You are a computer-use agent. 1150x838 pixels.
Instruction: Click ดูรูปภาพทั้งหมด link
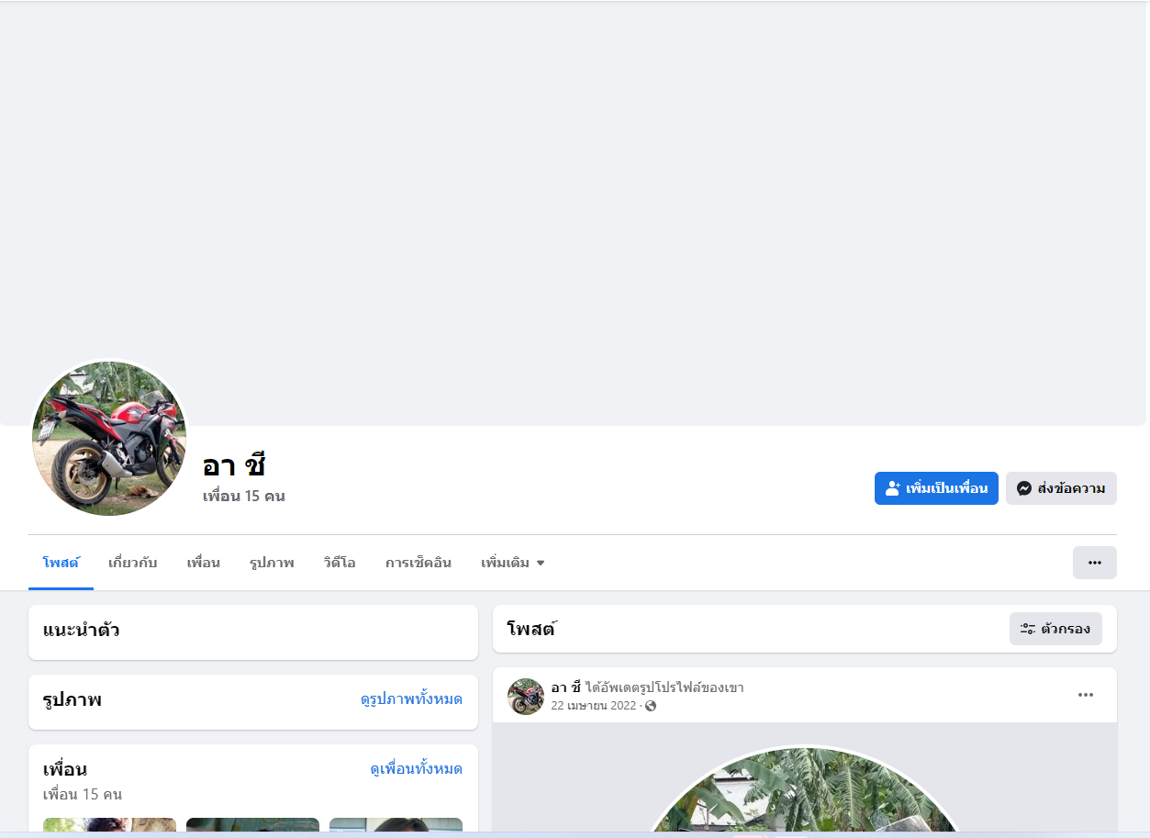(x=411, y=699)
